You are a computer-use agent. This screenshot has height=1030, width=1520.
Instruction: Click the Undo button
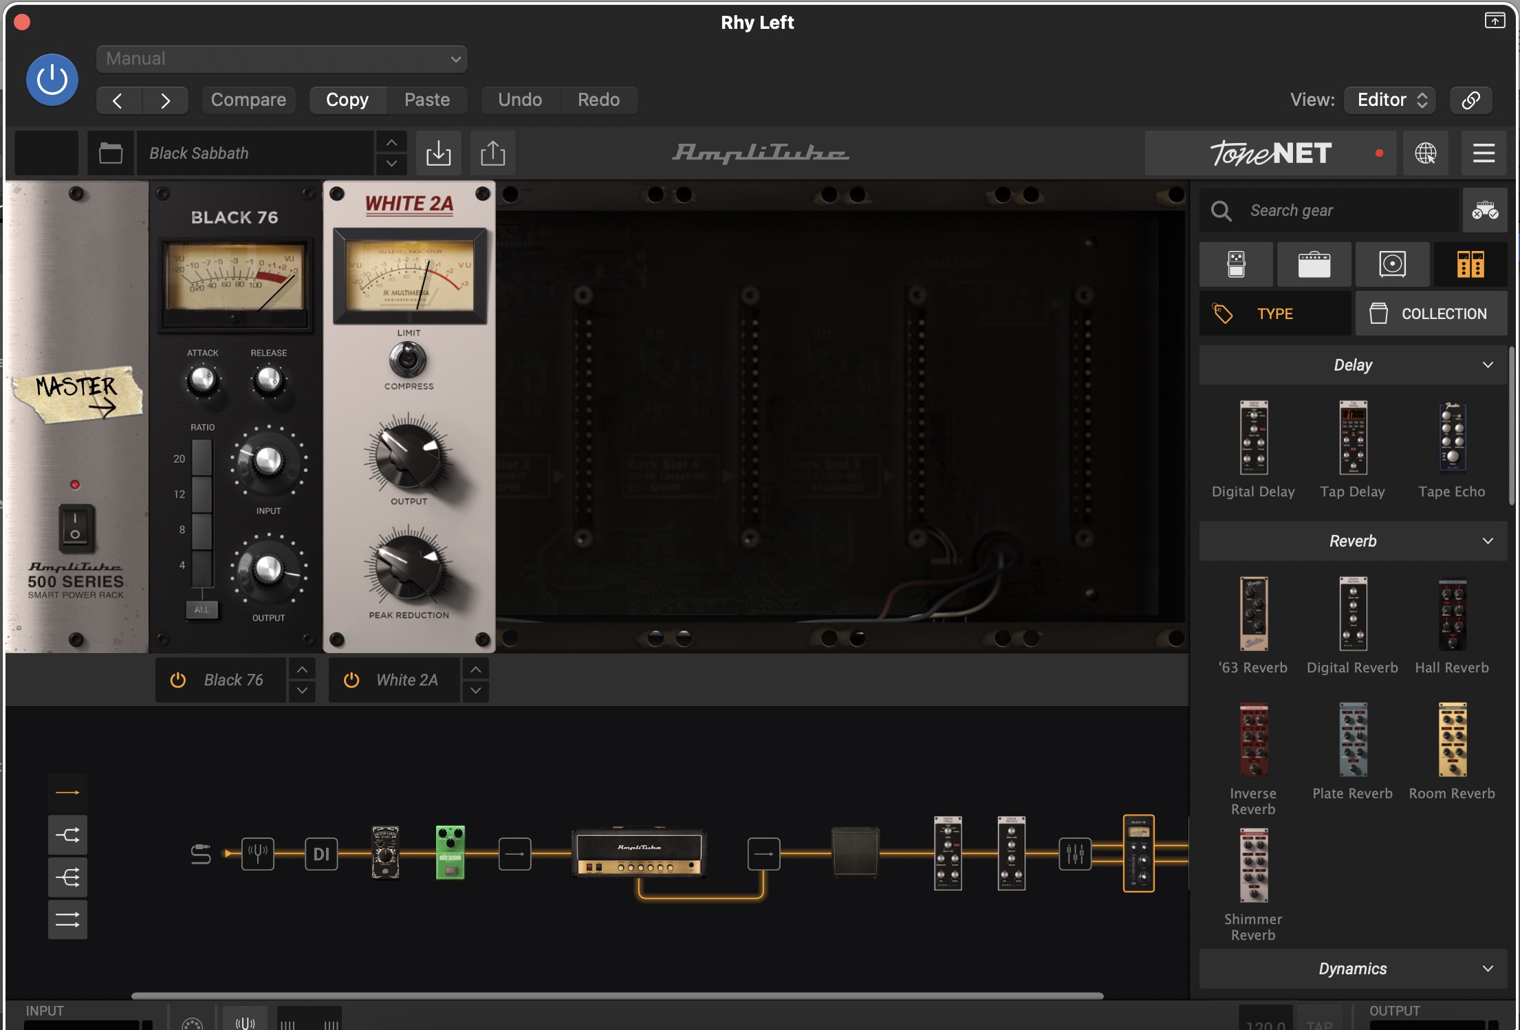(520, 100)
